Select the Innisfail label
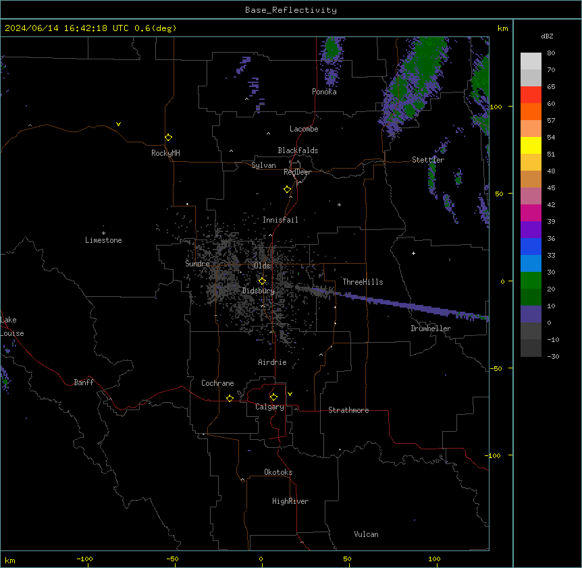The image size is (582, 568). click(280, 220)
